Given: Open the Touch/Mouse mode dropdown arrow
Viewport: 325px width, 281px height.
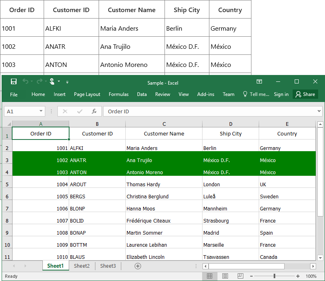Looking at the screenshot, I should click(59, 81).
